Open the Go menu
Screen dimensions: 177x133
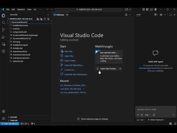click(35, 10)
